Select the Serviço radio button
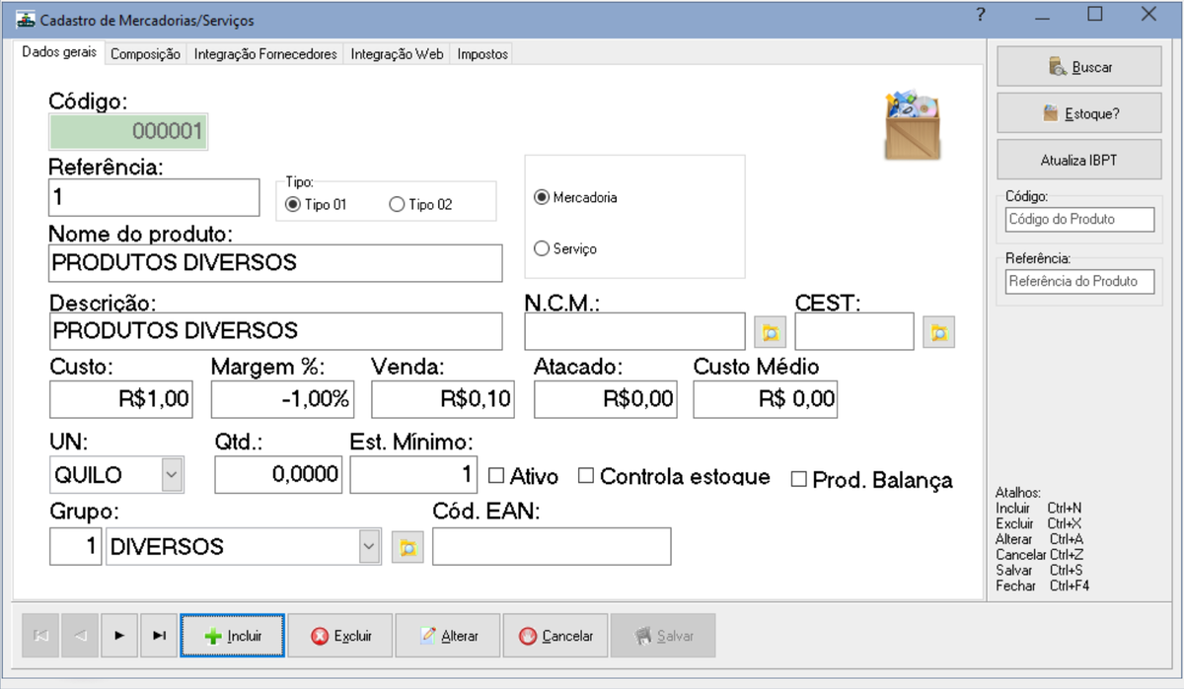Screen dimensions: 1184x689 coord(541,249)
